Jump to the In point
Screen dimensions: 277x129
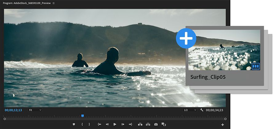click(x=99, y=124)
